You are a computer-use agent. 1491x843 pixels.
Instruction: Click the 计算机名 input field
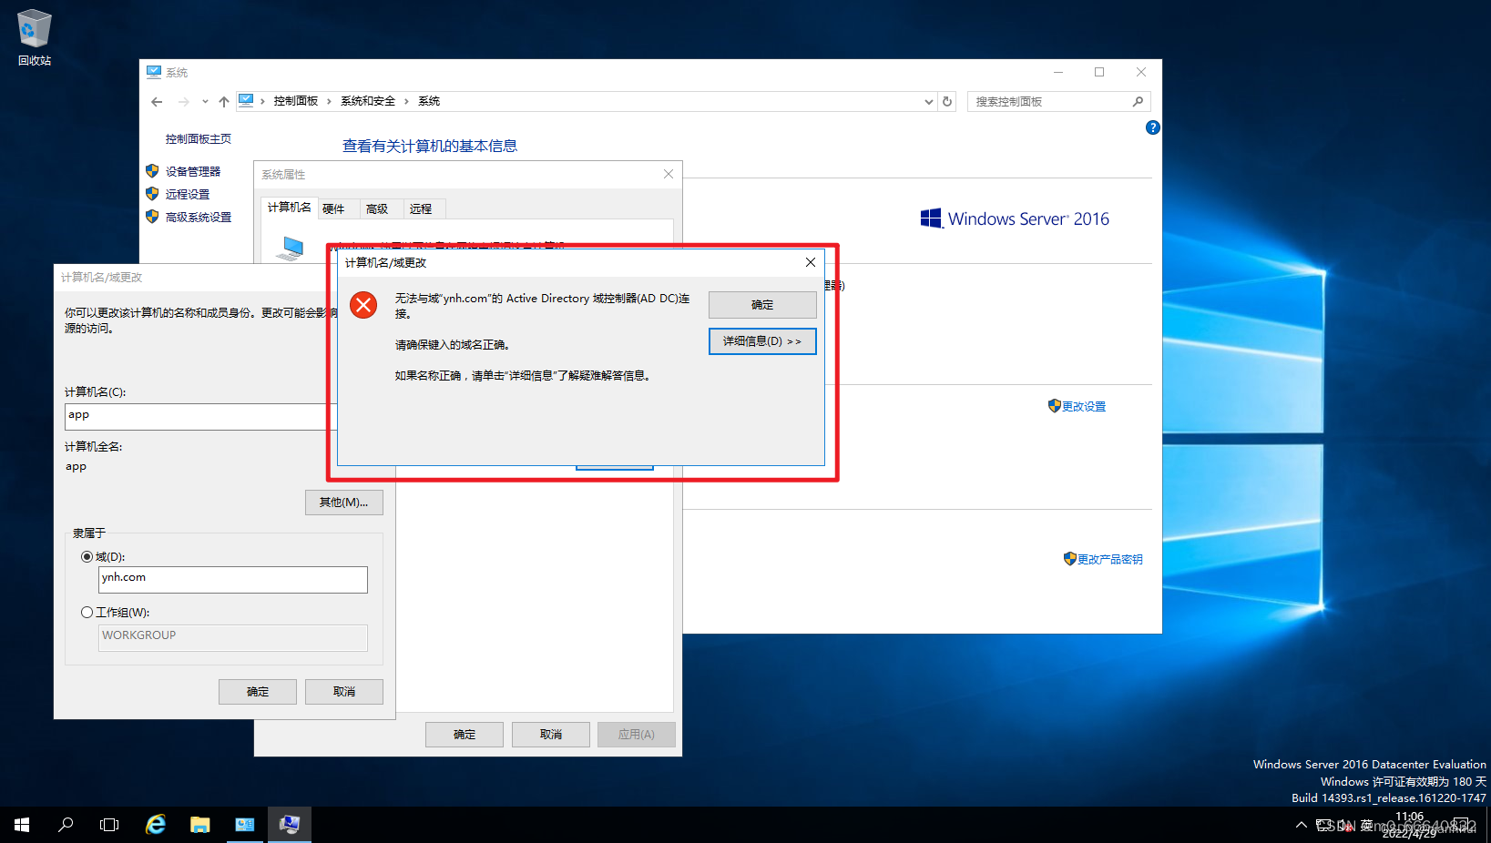point(201,416)
